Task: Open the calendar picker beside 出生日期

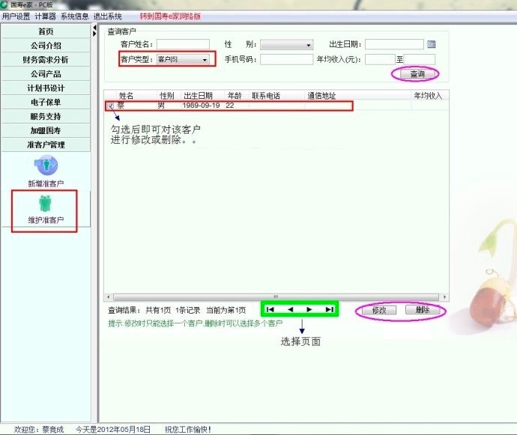Action: point(431,44)
